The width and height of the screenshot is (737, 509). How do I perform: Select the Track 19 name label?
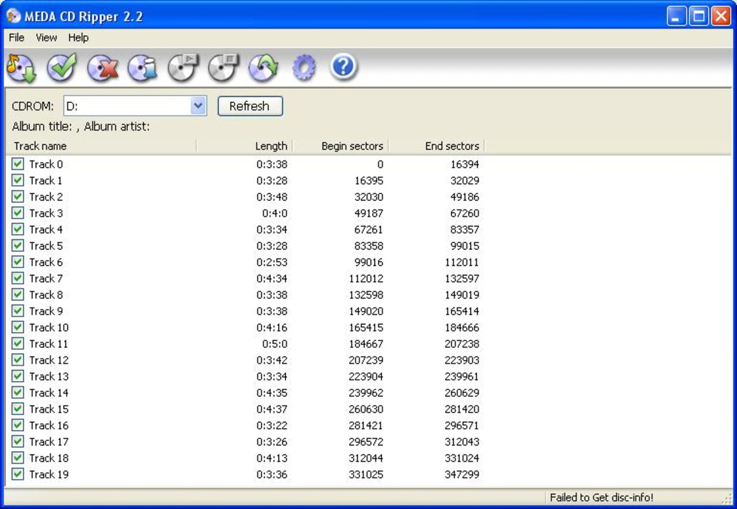point(48,474)
